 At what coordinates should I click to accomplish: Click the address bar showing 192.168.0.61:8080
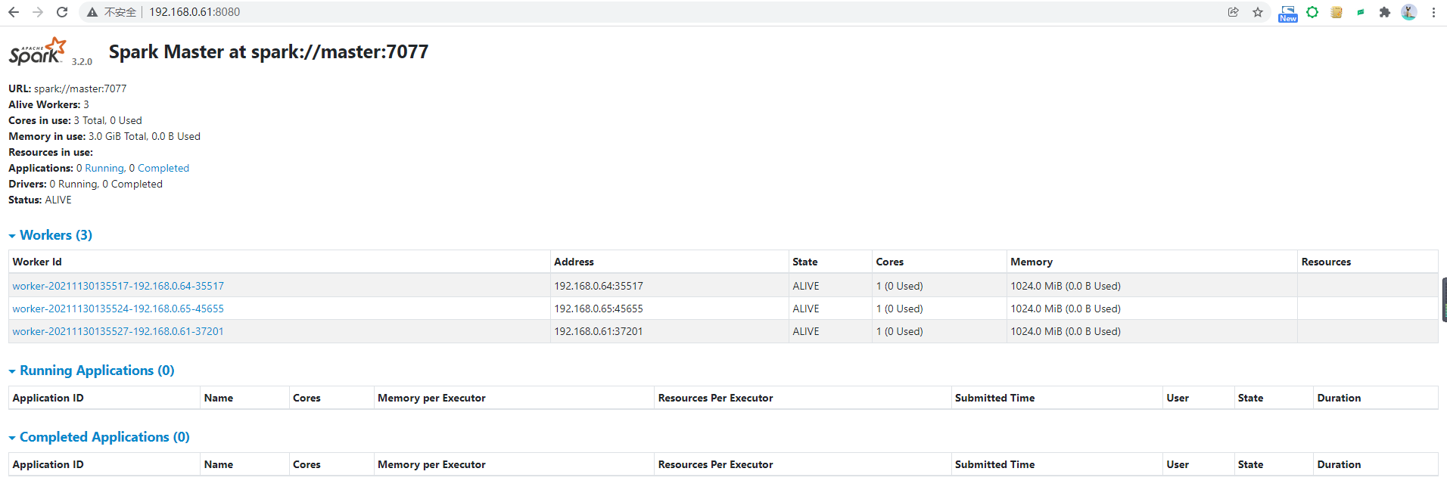coord(194,12)
